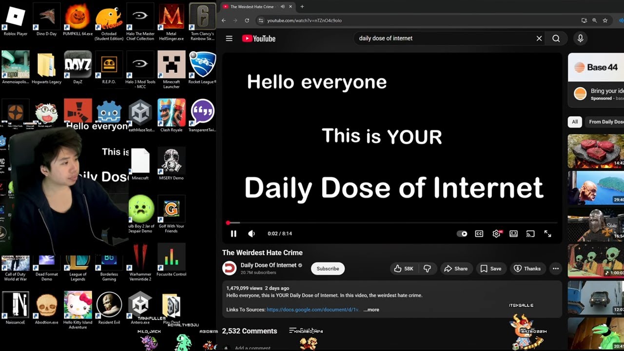
Task: Open PUMPKILL 64.exe shortcut
Action: click(x=78, y=19)
